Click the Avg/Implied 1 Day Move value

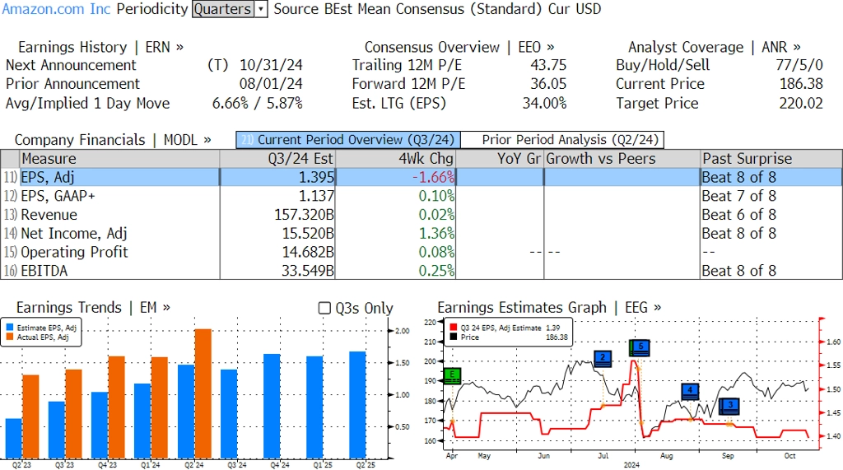(x=258, y=103)
